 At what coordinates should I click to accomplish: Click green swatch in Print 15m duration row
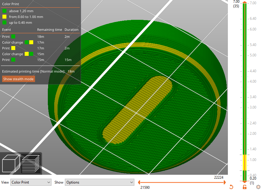click(x=13, y=60)
